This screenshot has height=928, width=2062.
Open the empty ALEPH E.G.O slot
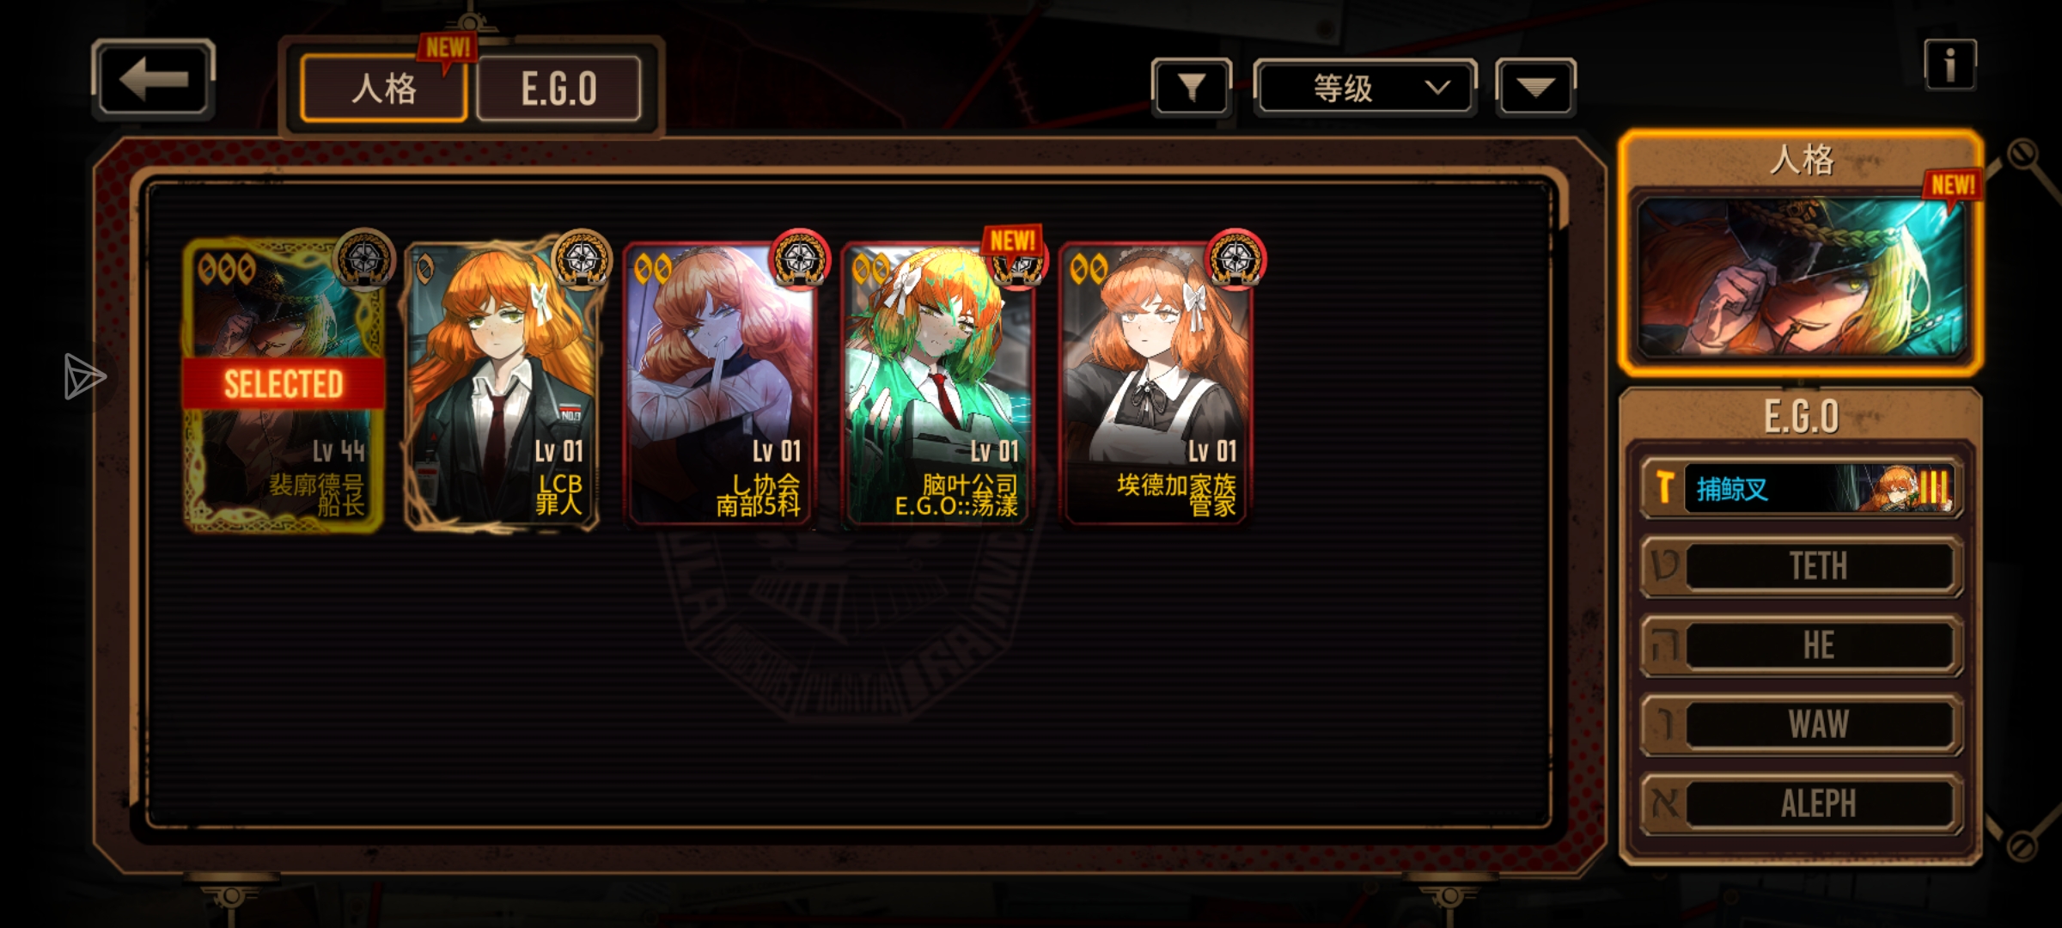(x=1801, y=803)
